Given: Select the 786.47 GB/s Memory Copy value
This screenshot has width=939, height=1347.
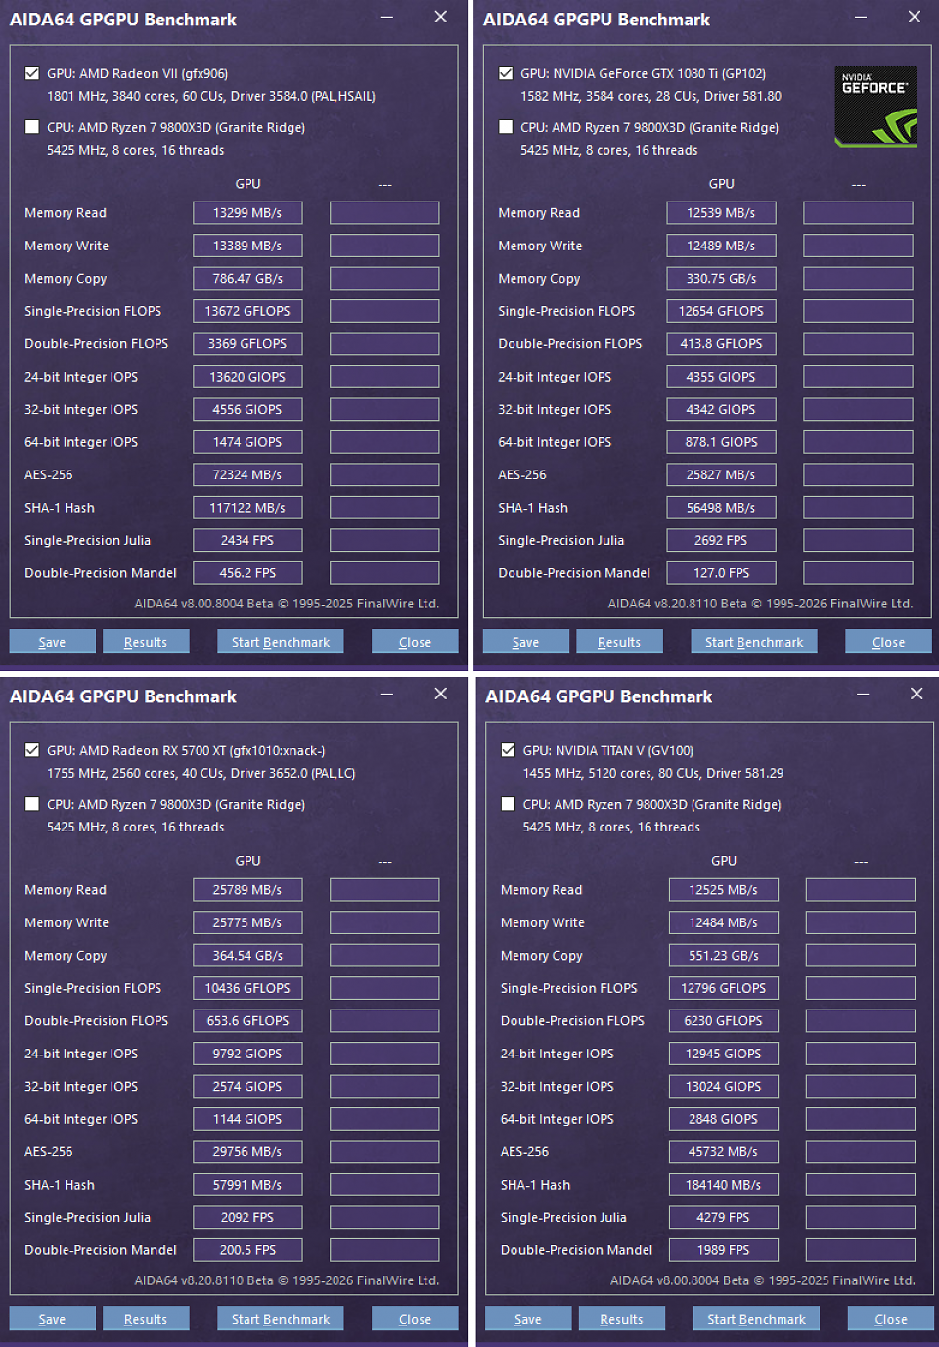Looking at the screenshot, I should pyautogui.click(x=247, y=279).
